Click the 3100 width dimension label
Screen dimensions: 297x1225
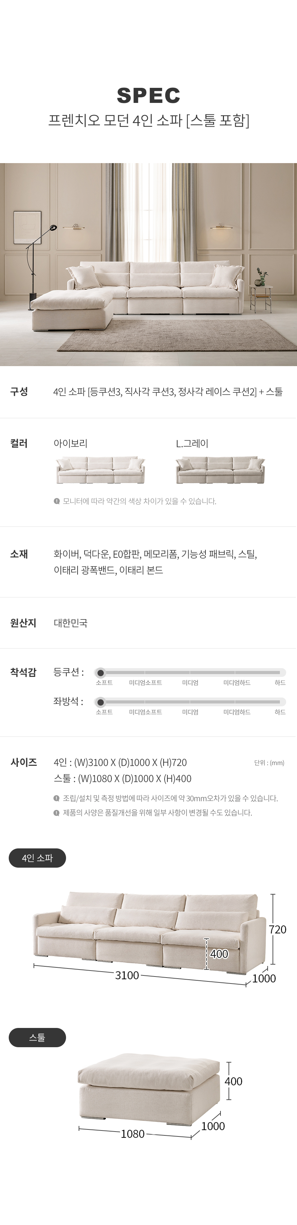[127, 975]
